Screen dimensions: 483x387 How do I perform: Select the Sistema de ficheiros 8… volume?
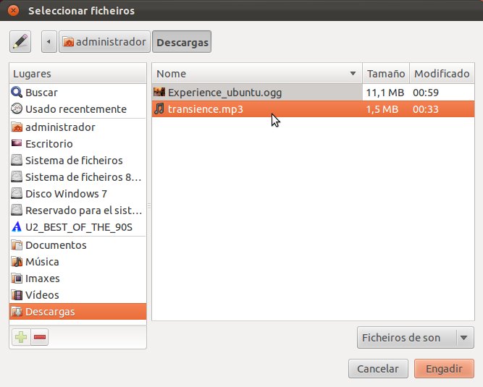coord(78,177)
